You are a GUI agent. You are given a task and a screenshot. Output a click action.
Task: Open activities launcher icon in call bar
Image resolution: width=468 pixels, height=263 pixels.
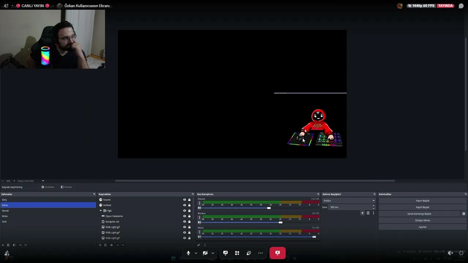(x=237, y=253)
